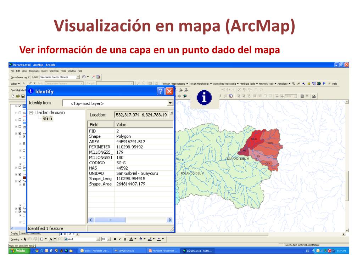Open the Network Tools menu
This screenshot has width=363, height=272.
268,84
